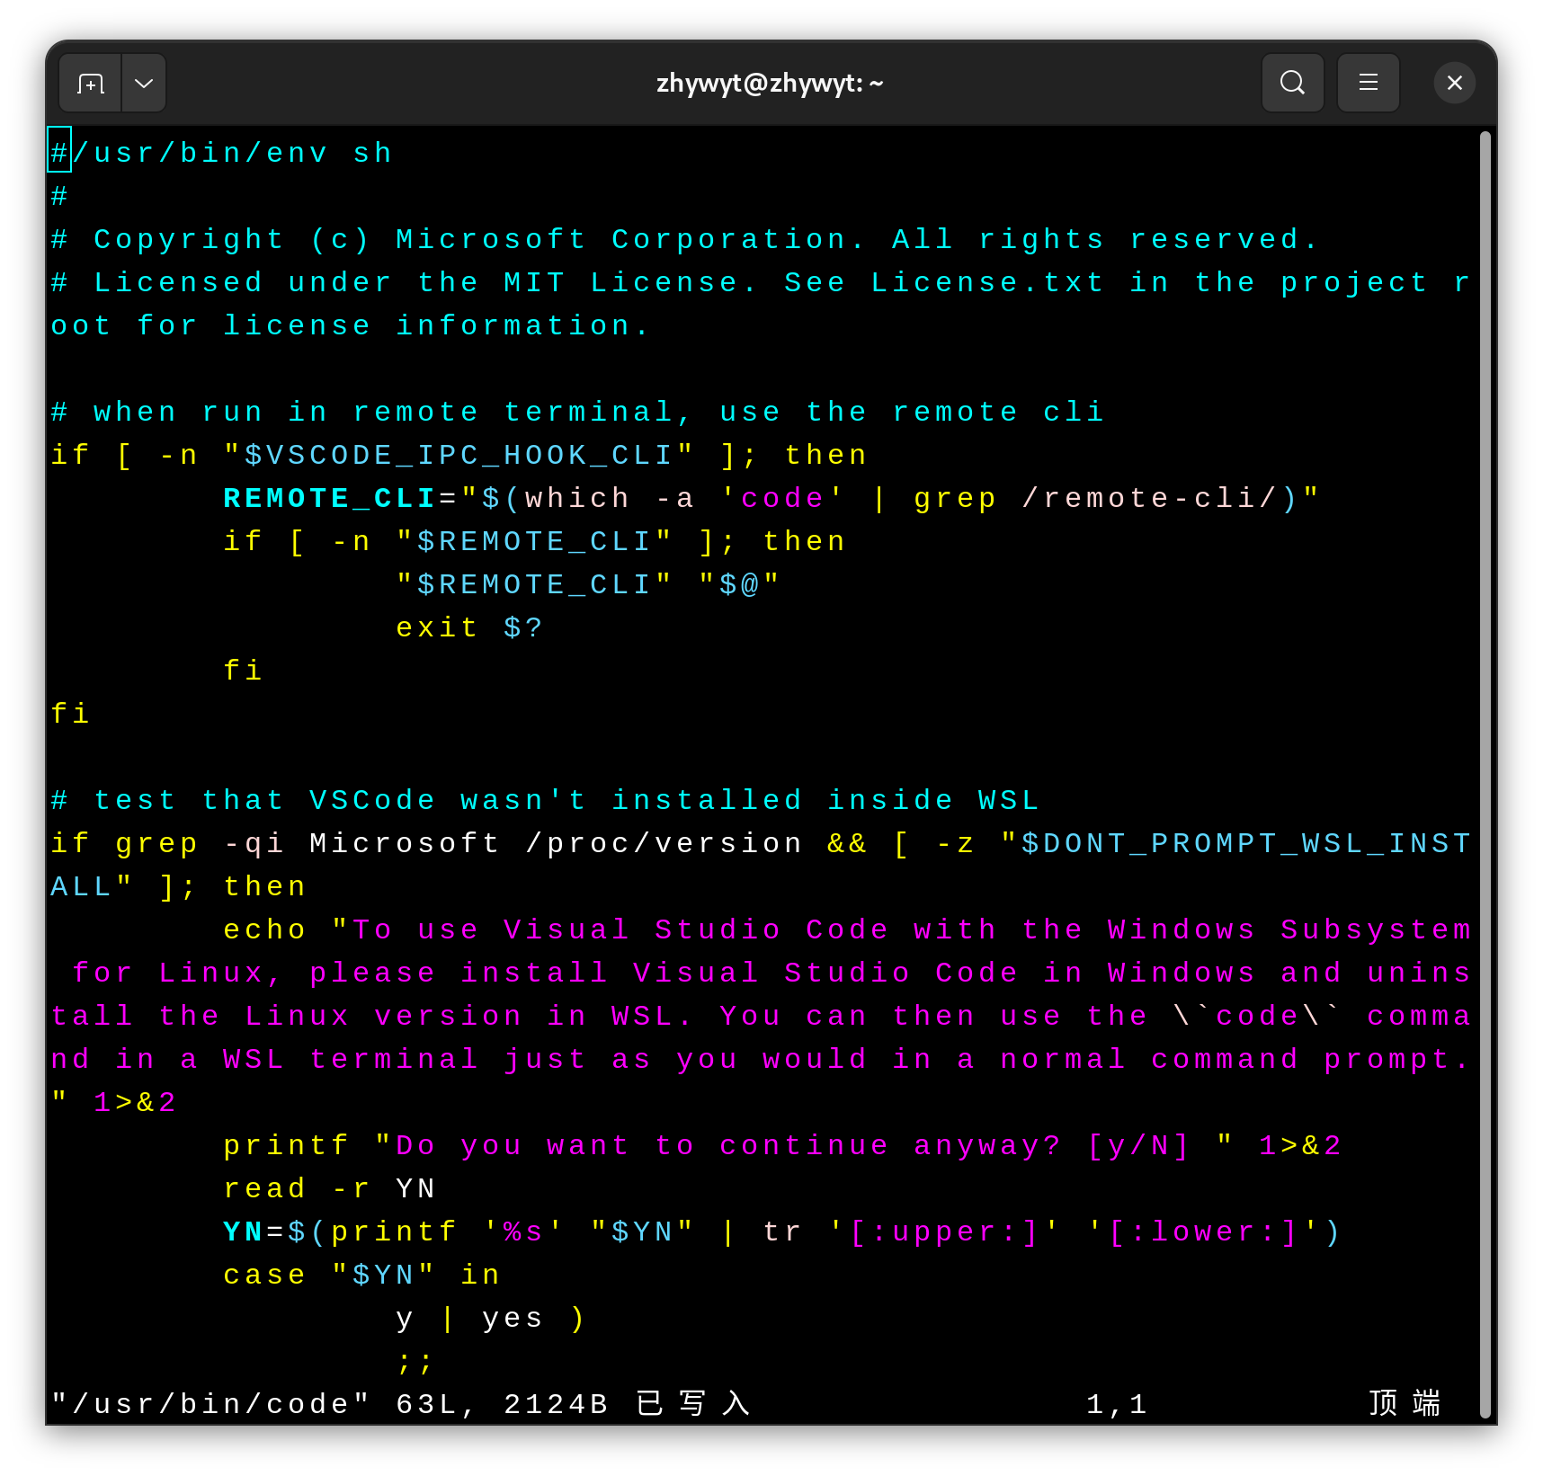Screen dimensions: 1543x1476
Task: Click 'test that VSCode wasn't installed' comment
Action: pyautogui.click(x=448, y=800)
